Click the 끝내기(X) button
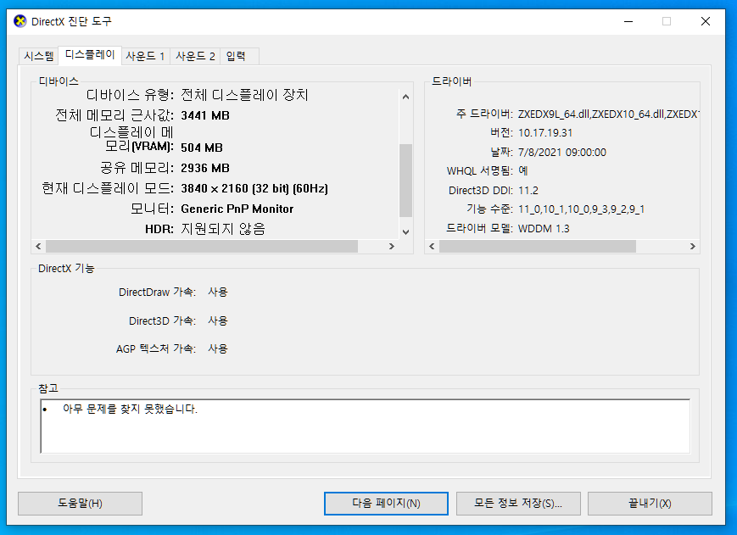Image resolution: width=737 pixels, height=535 pixels. click(x=650, y=504)
